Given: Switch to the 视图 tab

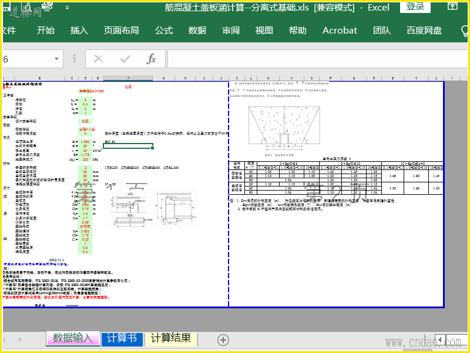Looking at the screenshot, I should (264, 31).
